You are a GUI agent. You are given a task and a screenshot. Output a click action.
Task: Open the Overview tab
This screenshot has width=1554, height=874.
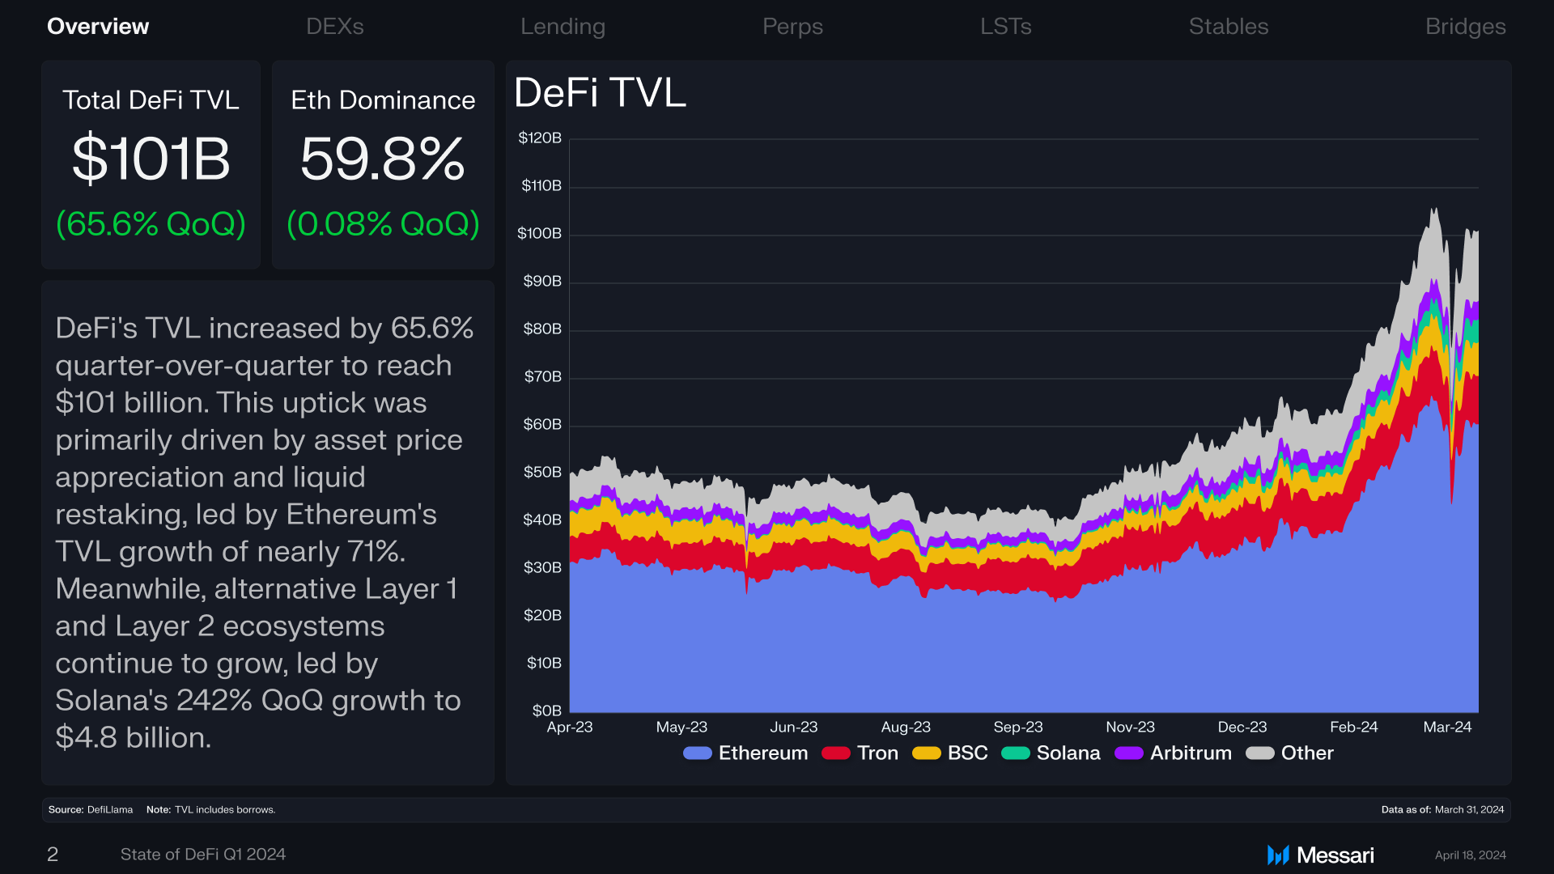(x=98, y=27)
